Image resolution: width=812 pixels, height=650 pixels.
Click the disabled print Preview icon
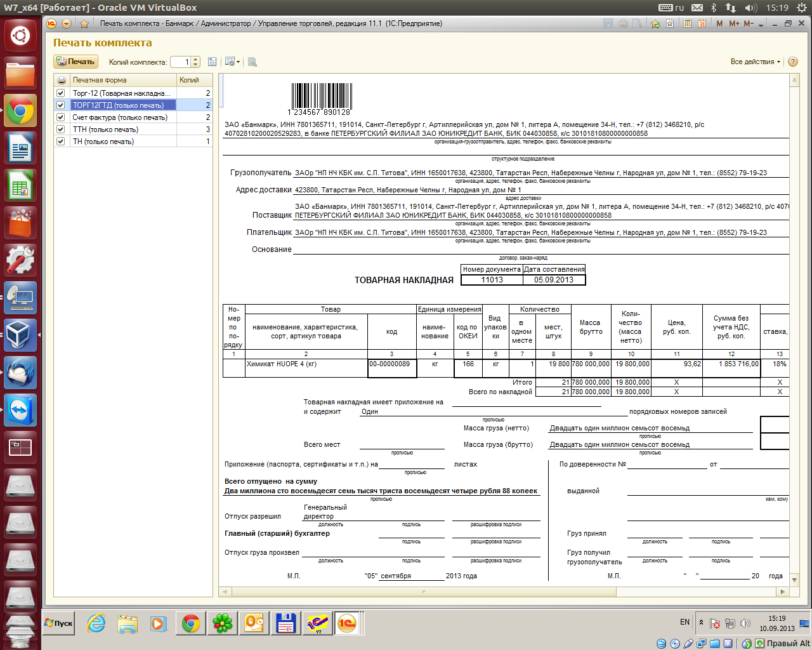coord(637,23)
